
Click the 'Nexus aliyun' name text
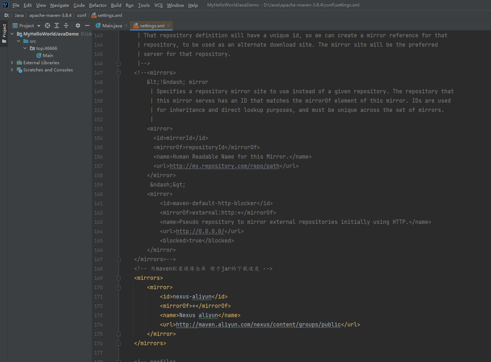[199, 315]
